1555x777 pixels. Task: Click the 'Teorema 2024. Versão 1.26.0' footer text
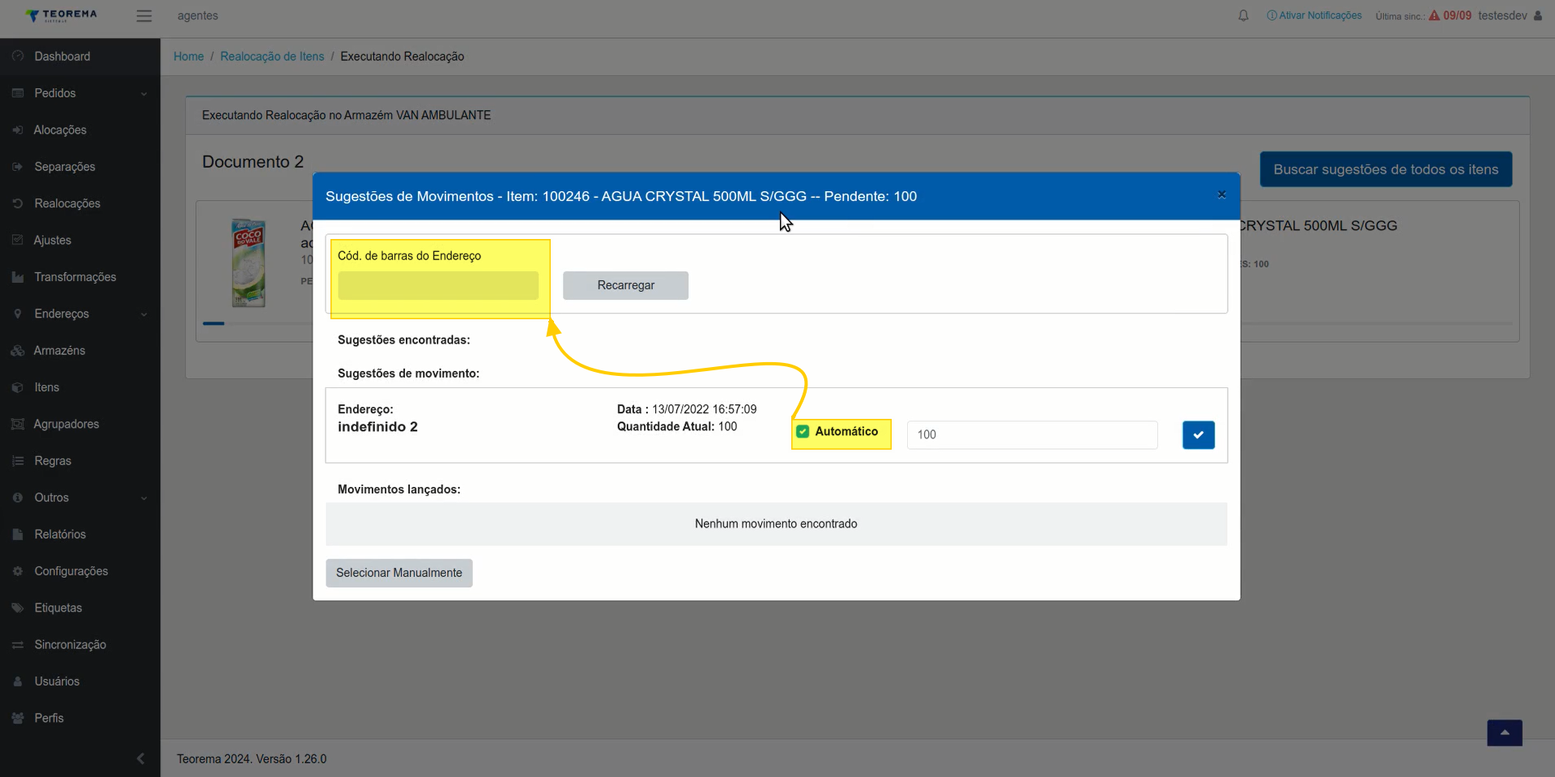pyautogui.click(x=252, y=759)
